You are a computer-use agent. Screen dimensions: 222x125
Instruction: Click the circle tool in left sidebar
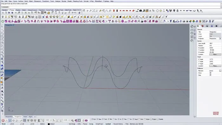click(2, 39)
